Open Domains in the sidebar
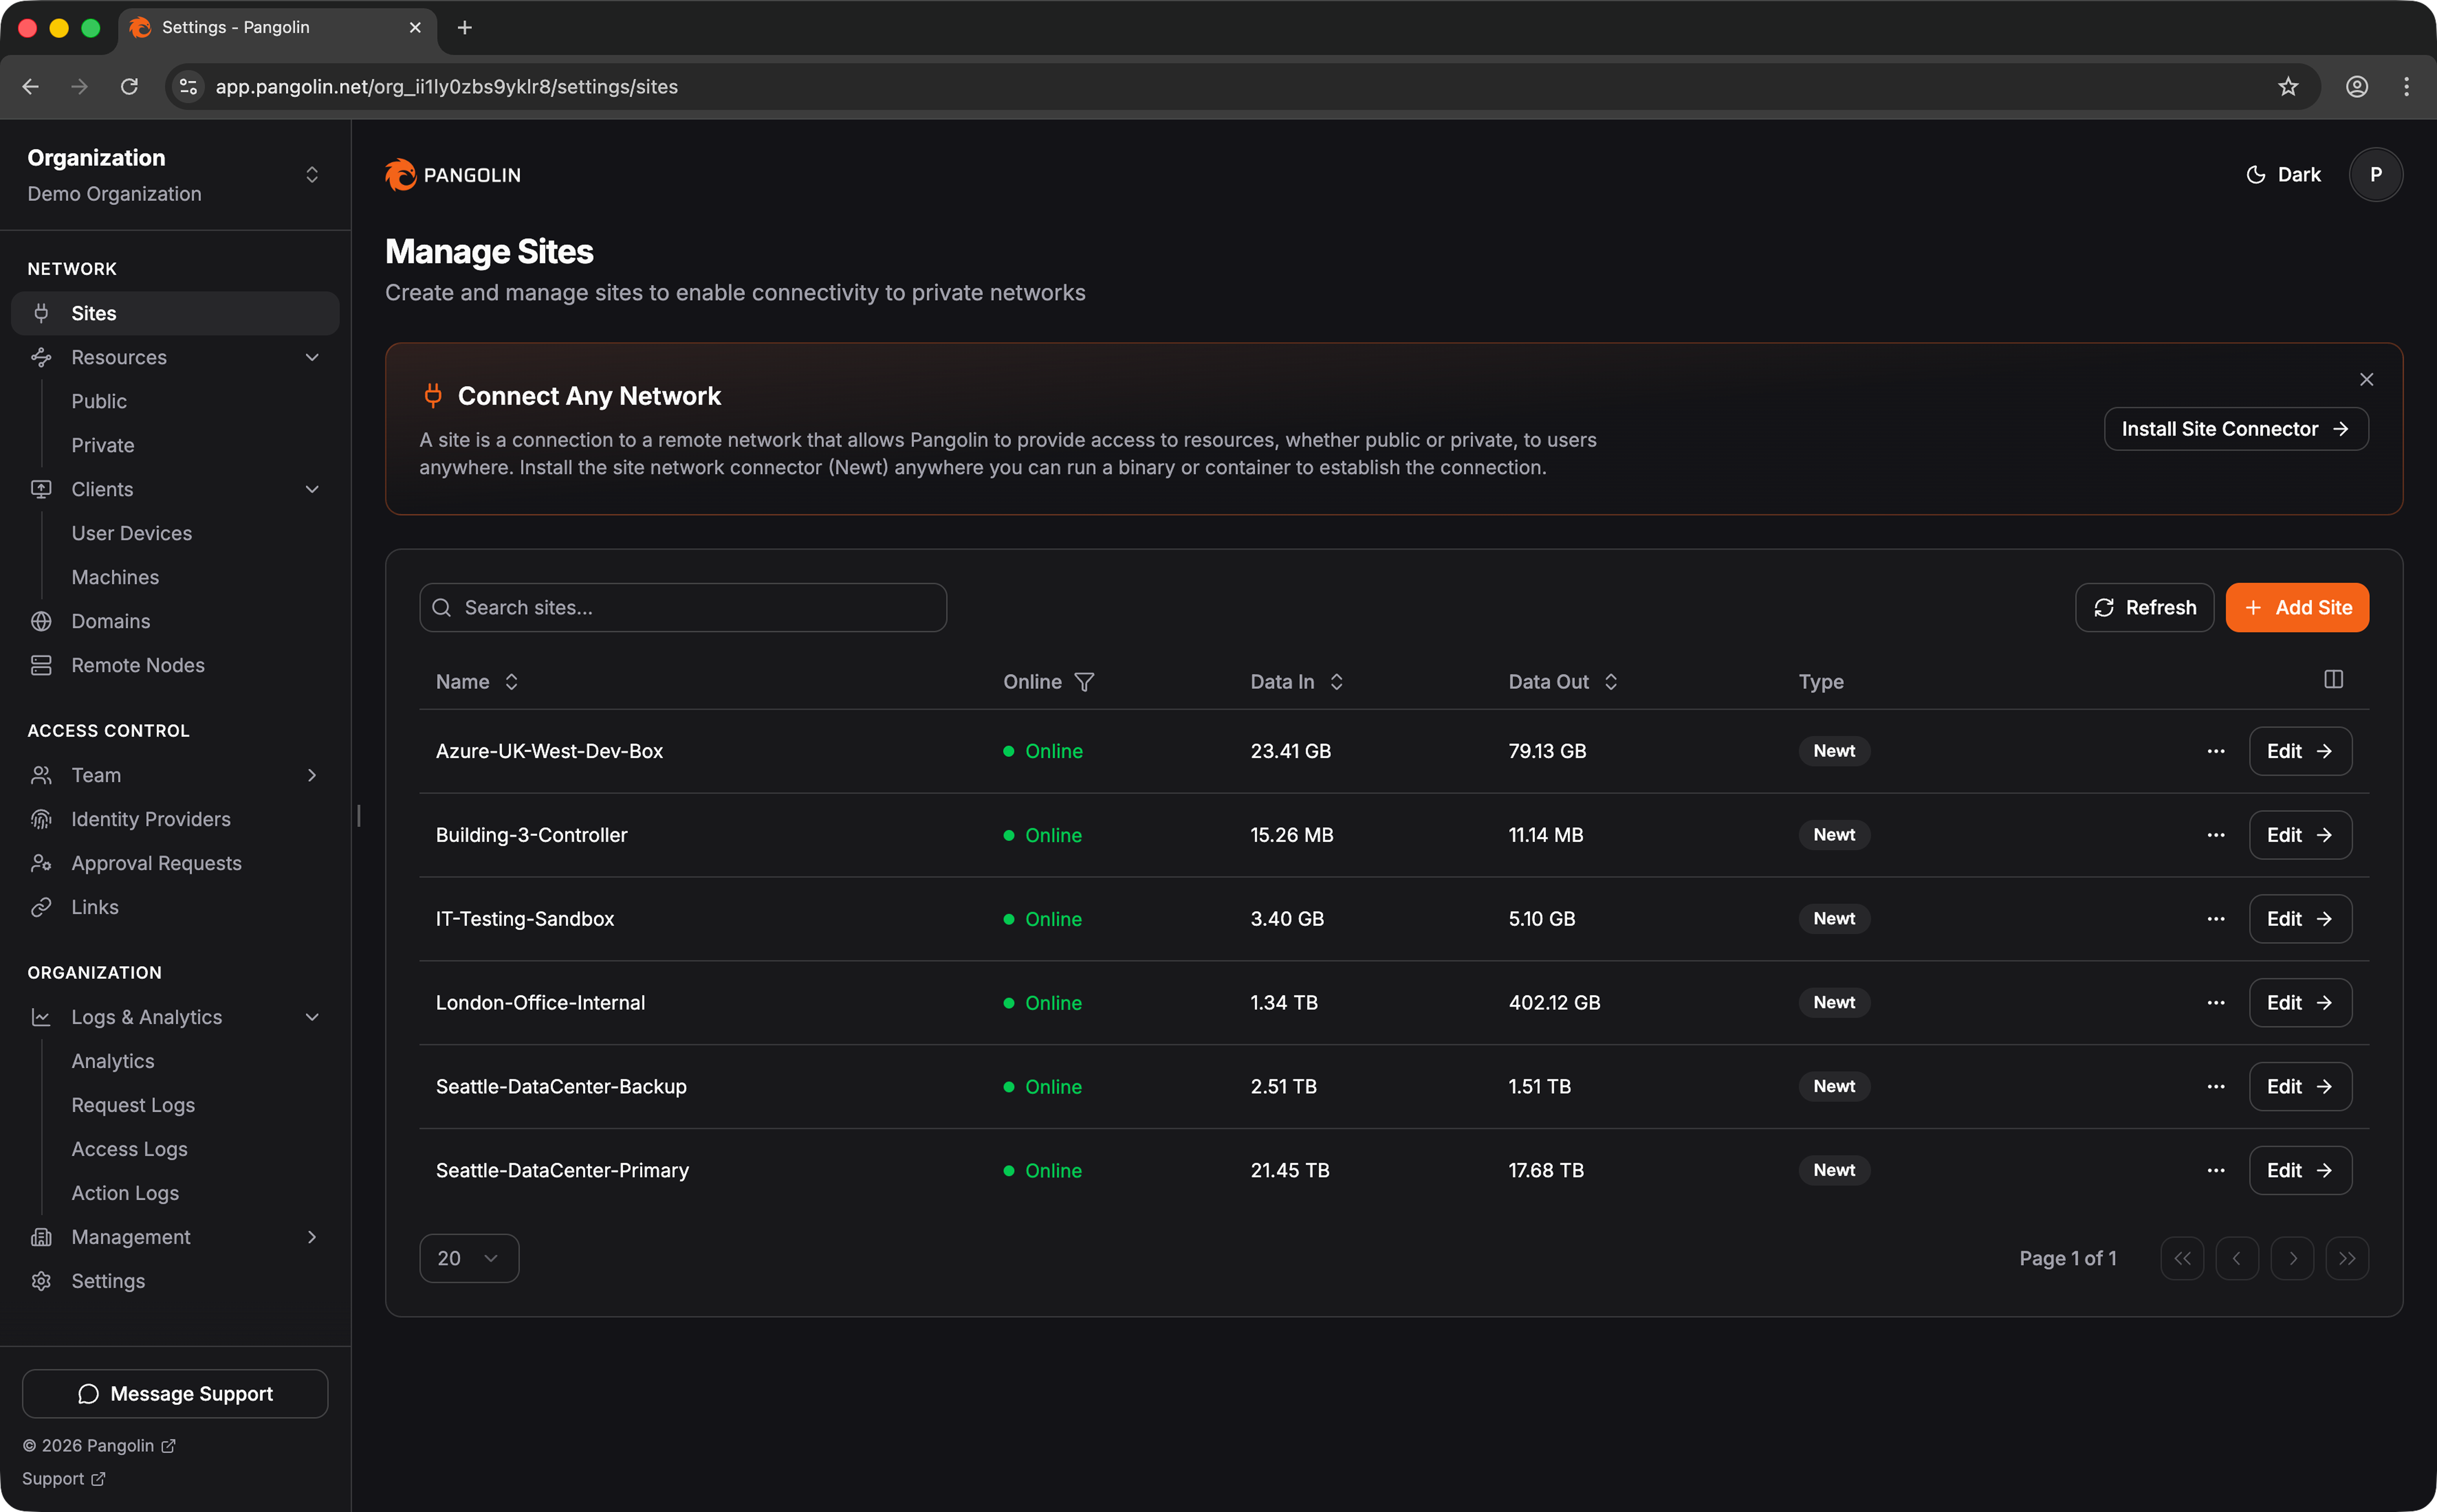 coord(110,621)
